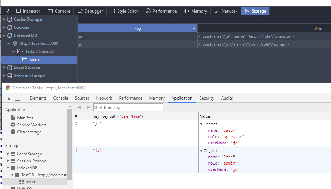This screenshot has width=331, height=189.
Task: Open Firefox Style Editor tab
Action: pos(124,11)
